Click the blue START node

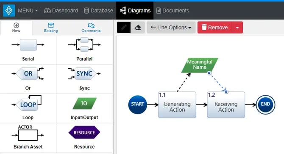click(138, 104)
